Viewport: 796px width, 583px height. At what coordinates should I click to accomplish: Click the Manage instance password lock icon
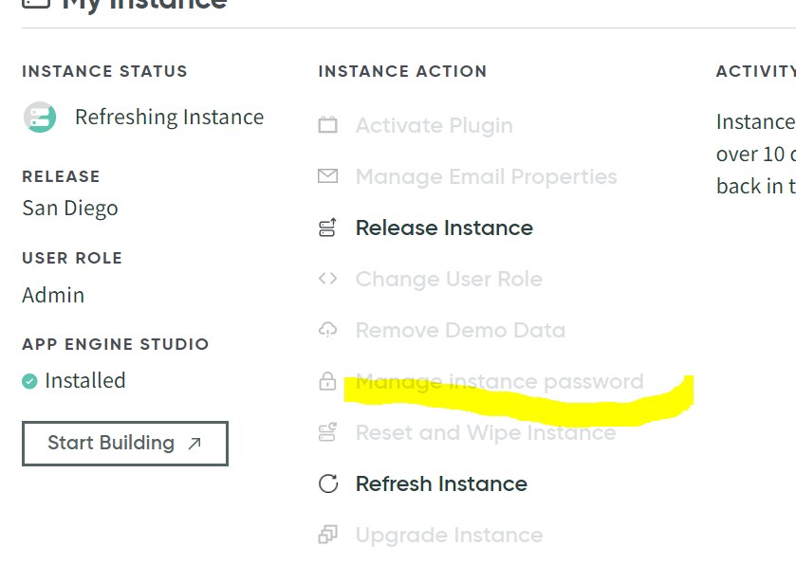pos(327,380)
